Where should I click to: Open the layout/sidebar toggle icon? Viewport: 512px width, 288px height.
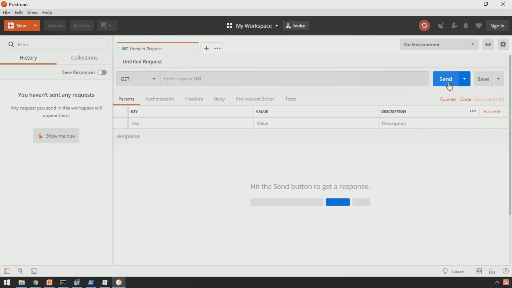tap(7, 271)
